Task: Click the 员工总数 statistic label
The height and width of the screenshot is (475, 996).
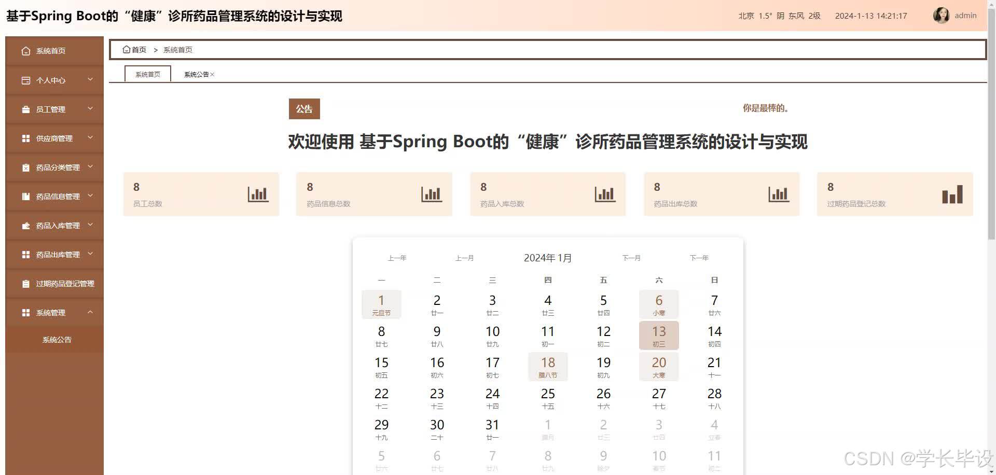Action: [x=148, y=204]
